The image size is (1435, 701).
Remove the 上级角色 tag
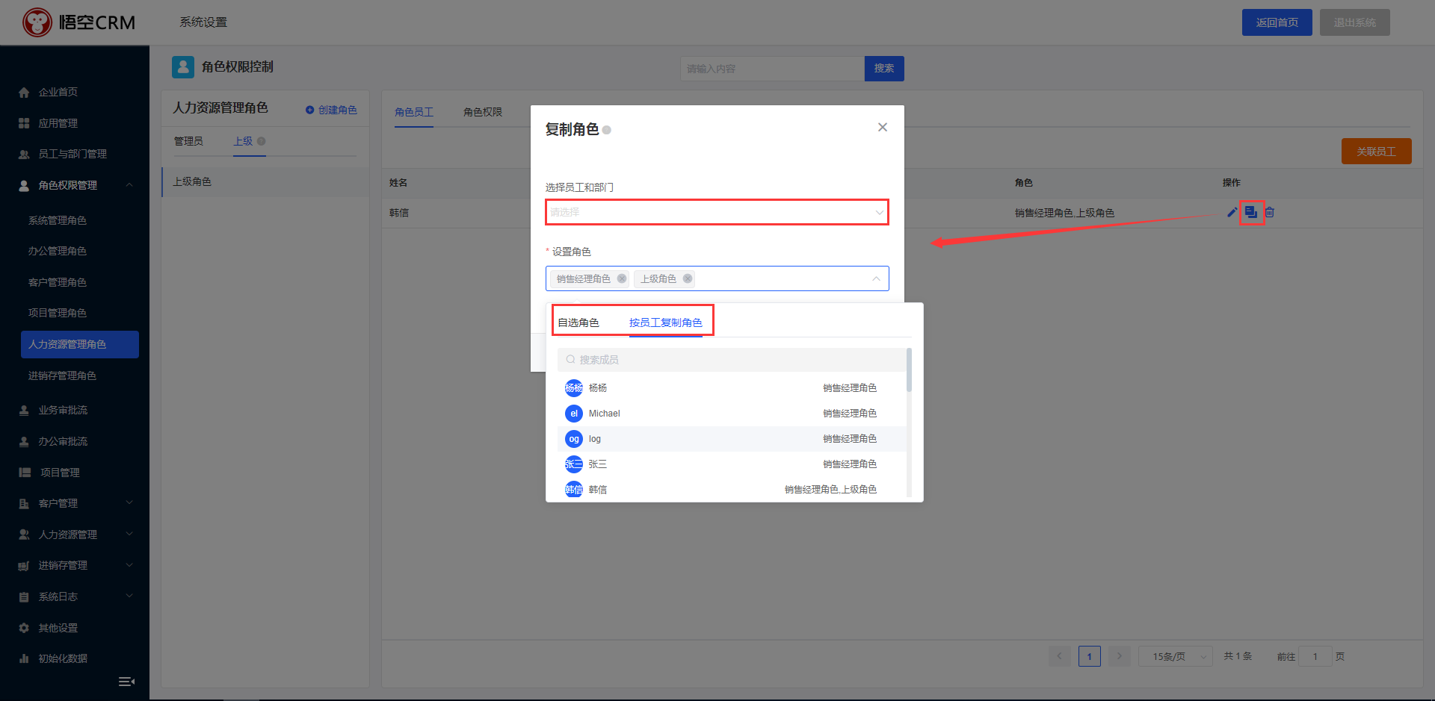point(688,278)
